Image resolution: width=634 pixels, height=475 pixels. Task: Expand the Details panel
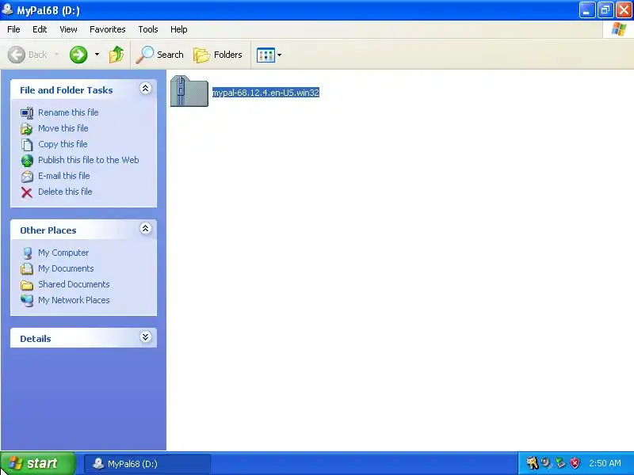tap(146, 337)
